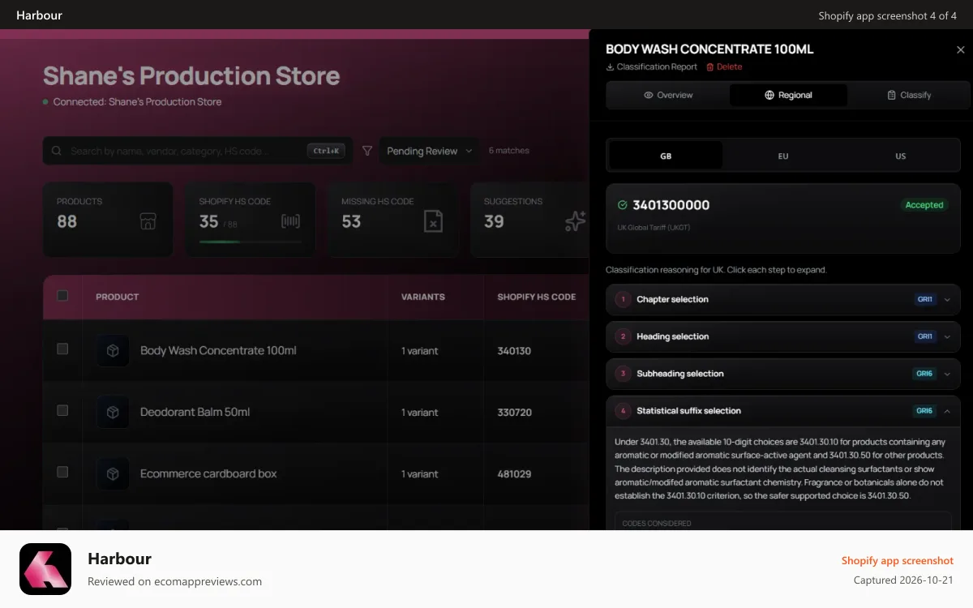
Task: Click the Products storefront icon
Action: tap(148, 221)
